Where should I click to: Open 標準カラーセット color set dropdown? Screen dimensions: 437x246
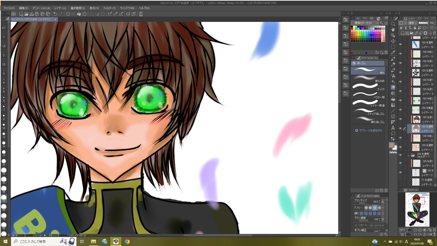click(x=365, y=23)
